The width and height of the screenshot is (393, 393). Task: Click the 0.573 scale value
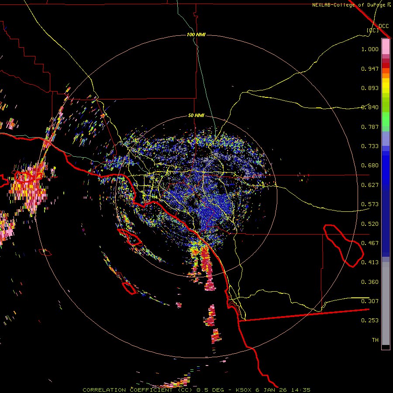[x=370, y=204]
